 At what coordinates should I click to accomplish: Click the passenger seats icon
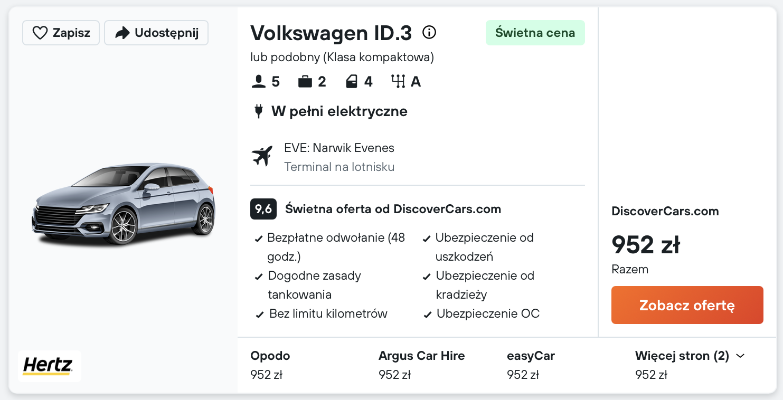click(258, 82)
